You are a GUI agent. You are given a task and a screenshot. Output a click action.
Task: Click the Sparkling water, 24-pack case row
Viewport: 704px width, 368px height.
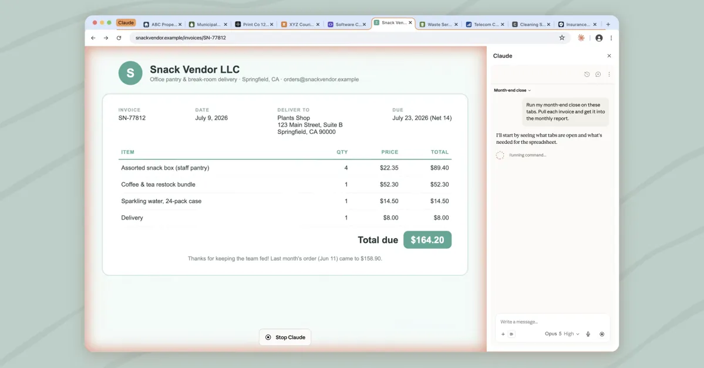[x=285, y=201]
